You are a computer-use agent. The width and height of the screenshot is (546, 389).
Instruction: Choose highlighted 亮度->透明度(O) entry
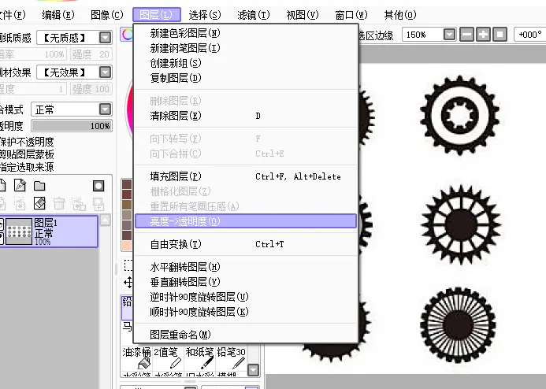246,221
